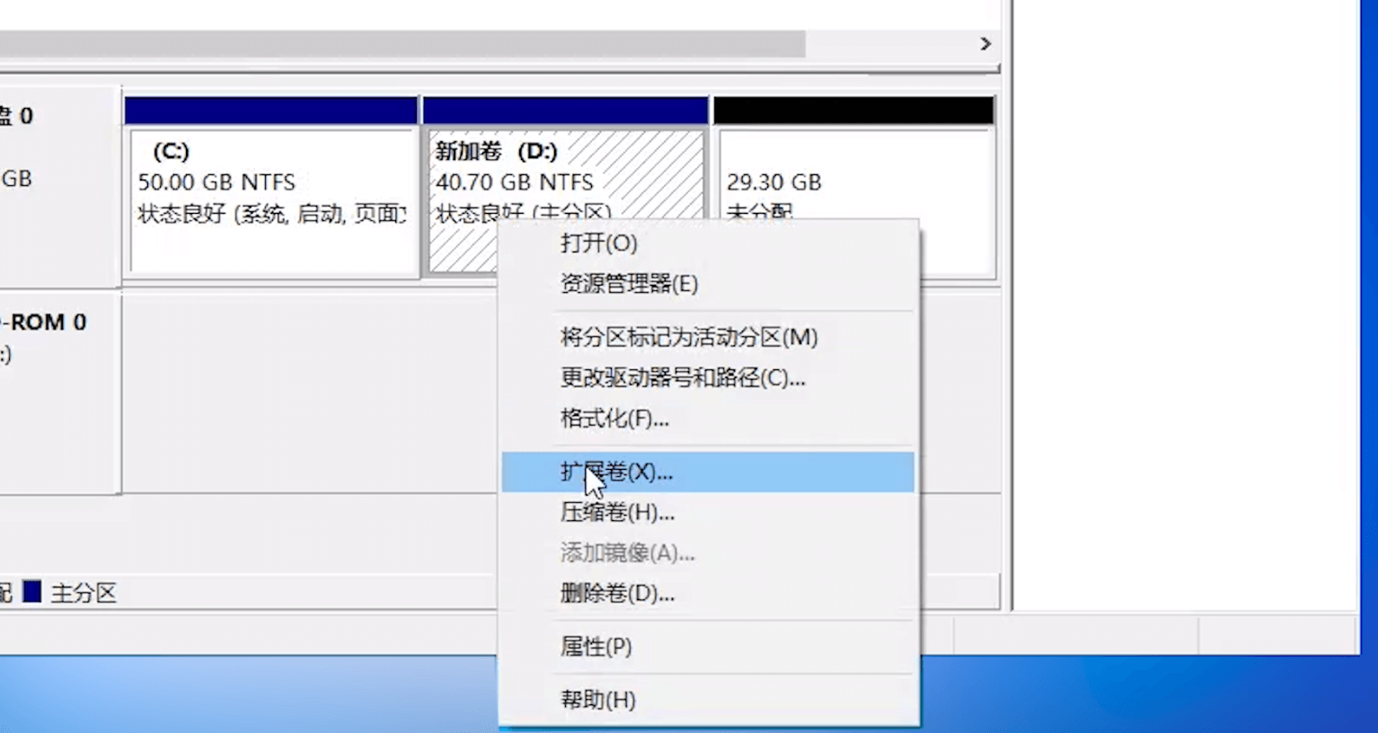Click the blue header bar of drive C:
The width and height of the screenshot is (1378, 733).
pos(269,108)
